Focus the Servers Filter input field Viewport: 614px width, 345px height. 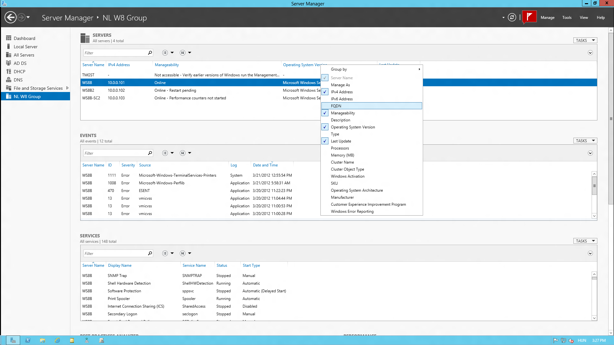coord(115,53)
